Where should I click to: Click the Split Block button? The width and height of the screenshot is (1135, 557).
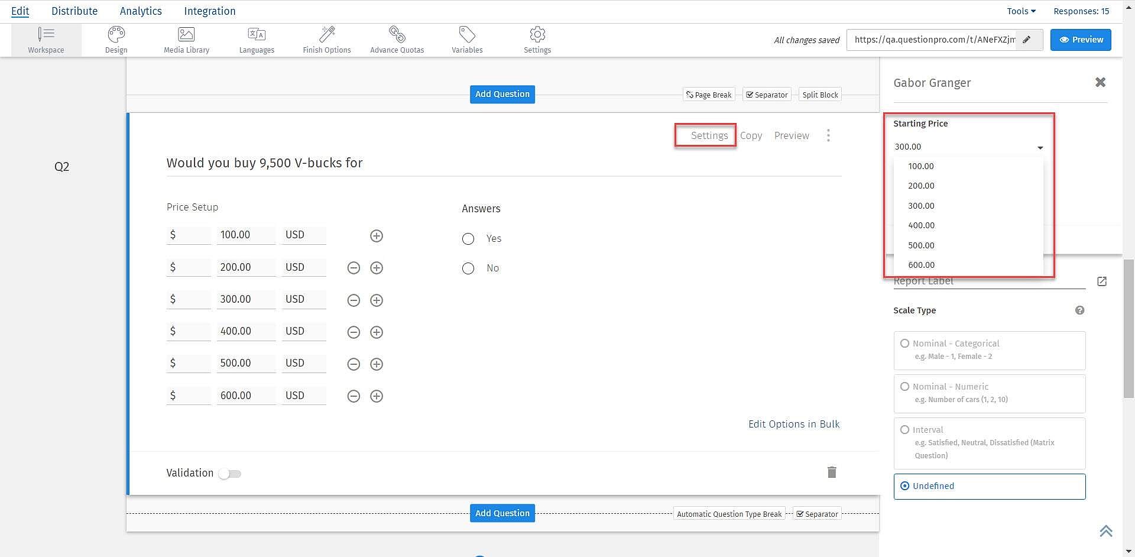click(x=820, y=95)
